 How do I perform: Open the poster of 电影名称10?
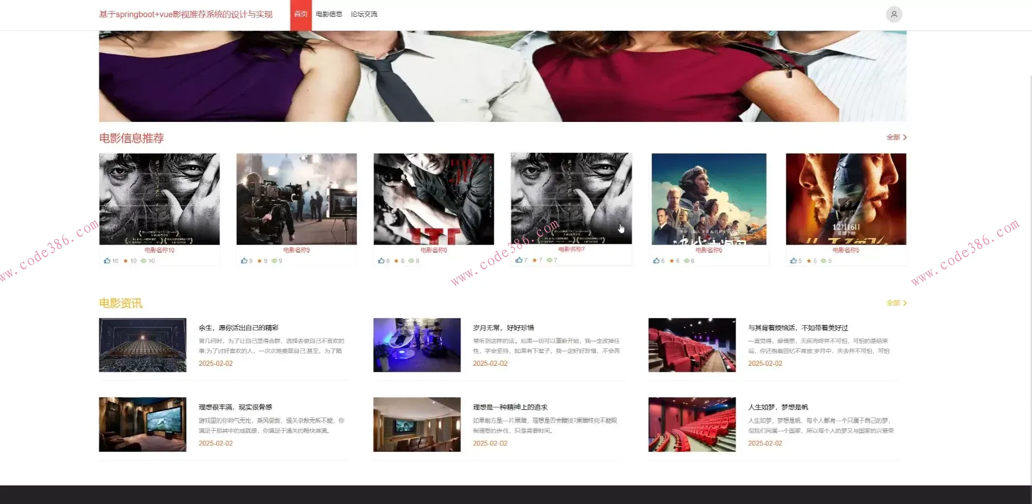point(159,199)
